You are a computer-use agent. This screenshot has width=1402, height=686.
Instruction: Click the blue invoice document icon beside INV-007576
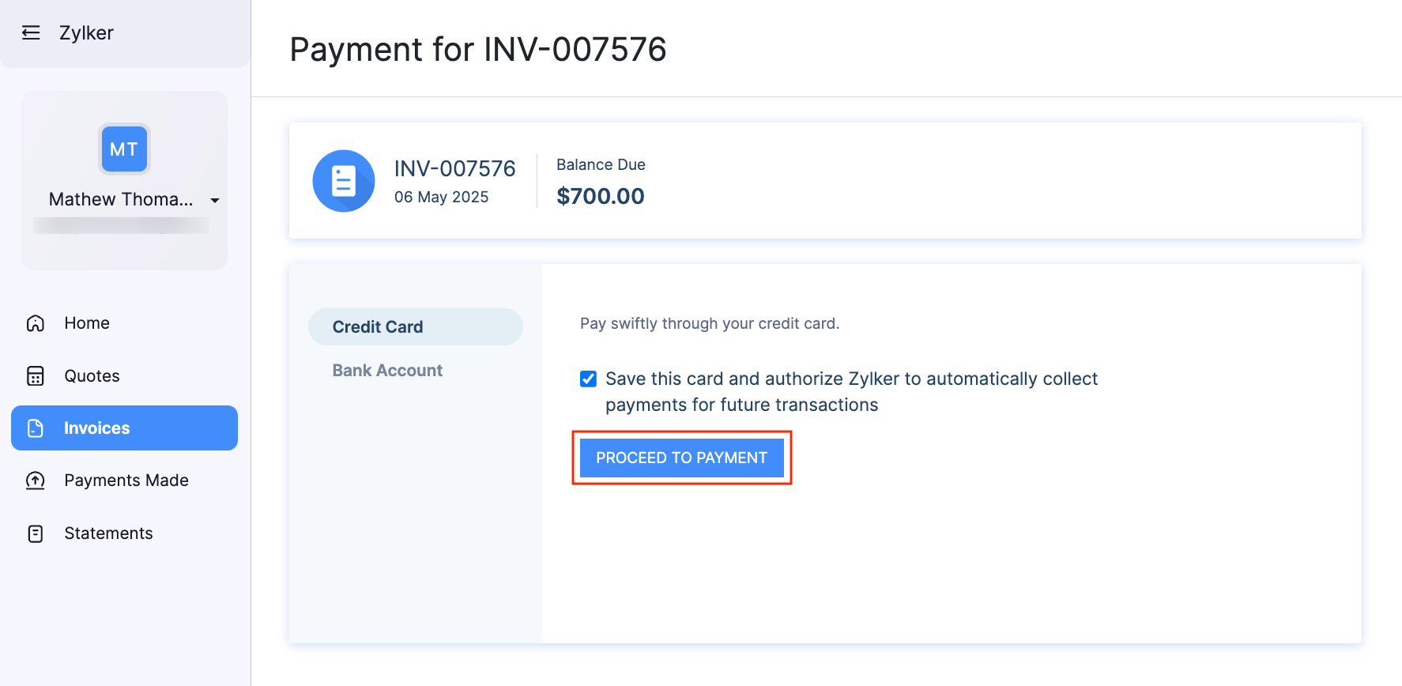344,180
